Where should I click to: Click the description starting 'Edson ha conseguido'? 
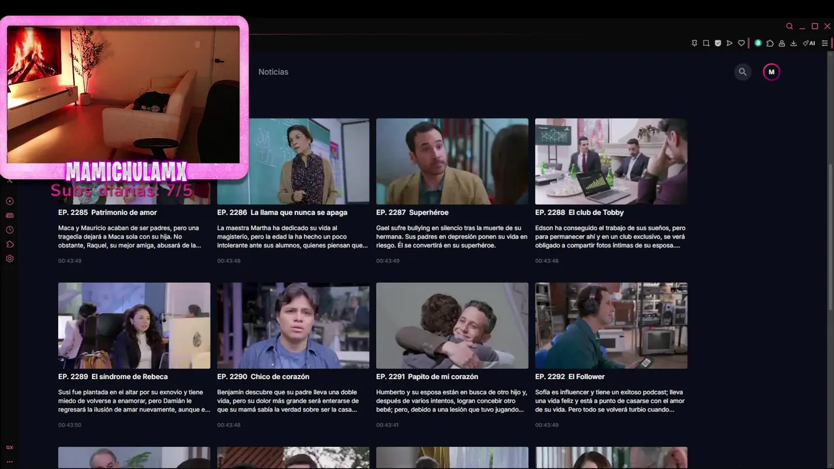[611, 236]
